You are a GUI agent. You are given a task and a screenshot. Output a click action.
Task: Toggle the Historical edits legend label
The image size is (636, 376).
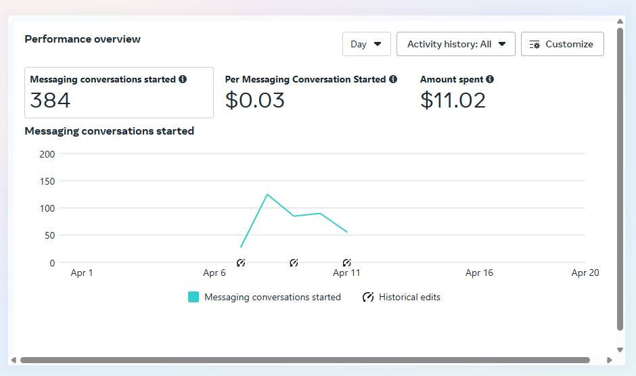pyautogui.click(x=409, y=297)
